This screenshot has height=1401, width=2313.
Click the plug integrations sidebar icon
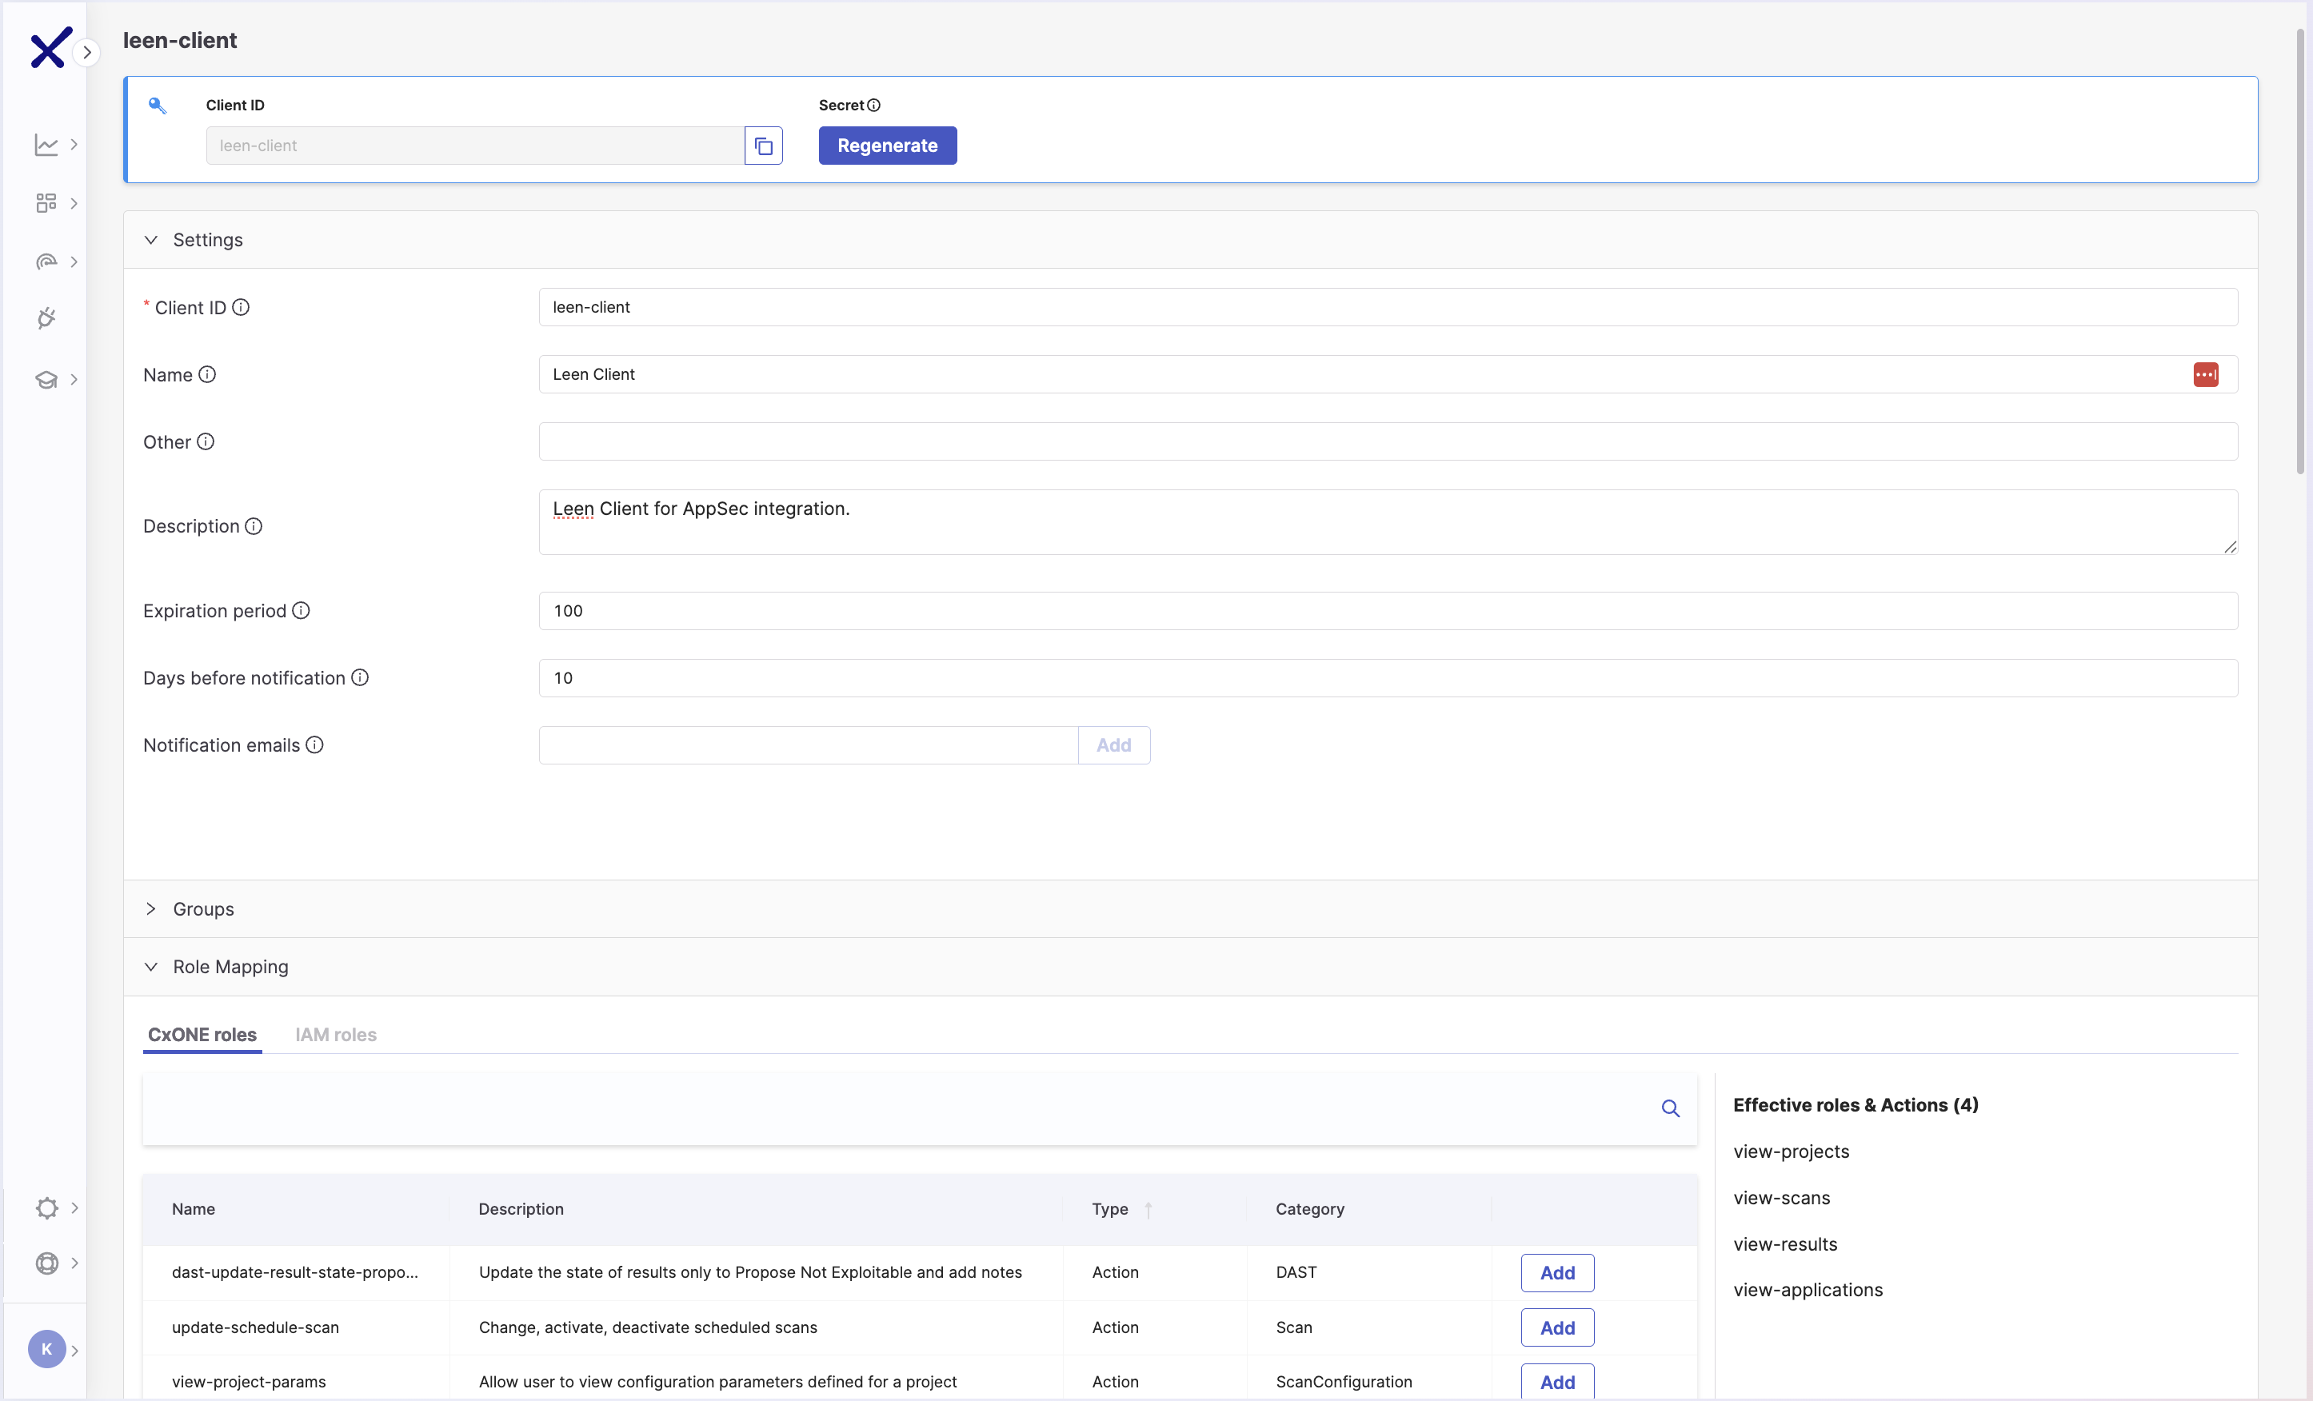pyautogui.click(x=46, y=319)
